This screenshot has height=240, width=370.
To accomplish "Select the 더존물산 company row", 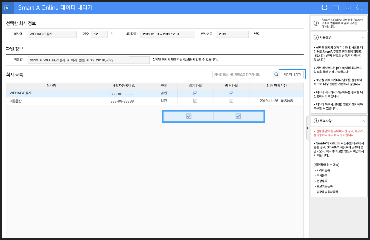I will 51,101.
